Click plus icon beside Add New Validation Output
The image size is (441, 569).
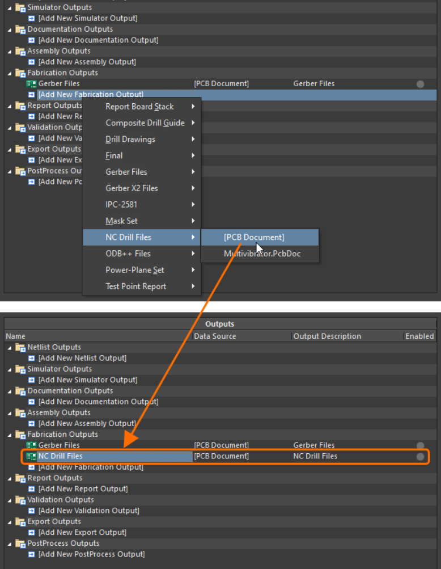click(32, 511)
